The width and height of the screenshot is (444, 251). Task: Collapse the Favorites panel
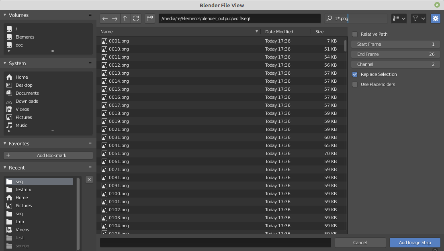coord(5,143)
